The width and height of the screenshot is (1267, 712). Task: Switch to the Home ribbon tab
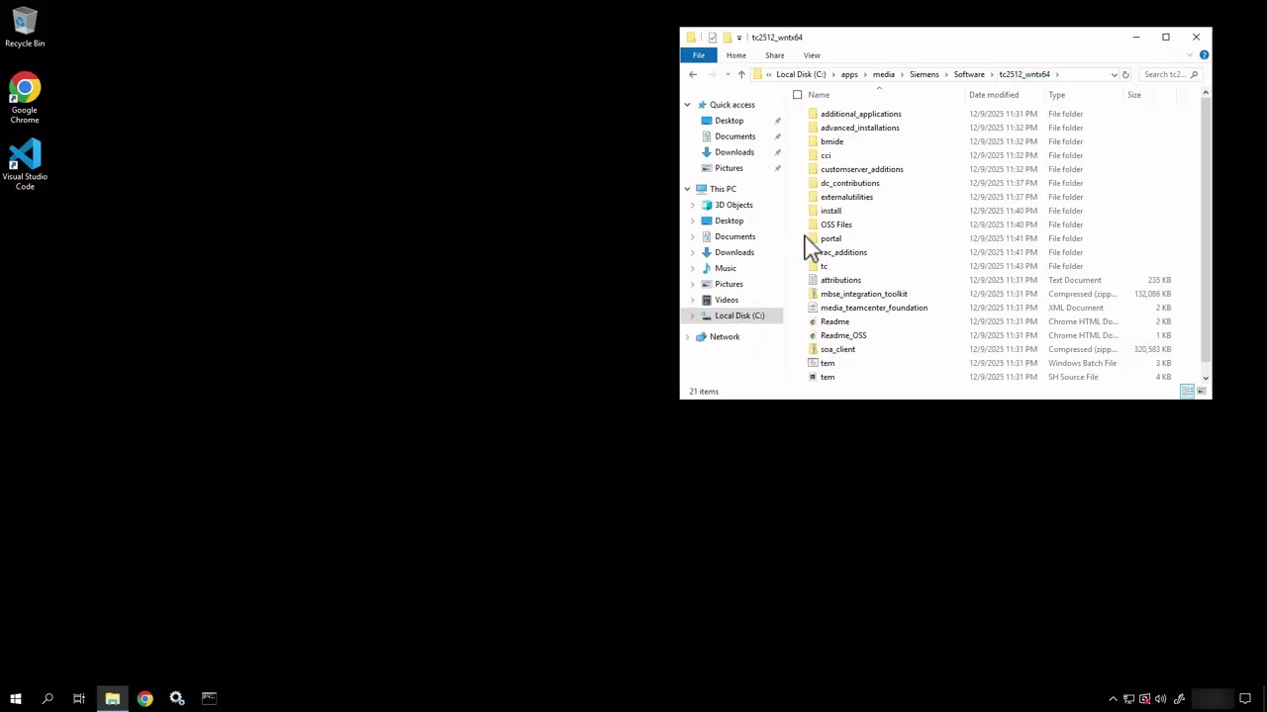tap(736, 55)
